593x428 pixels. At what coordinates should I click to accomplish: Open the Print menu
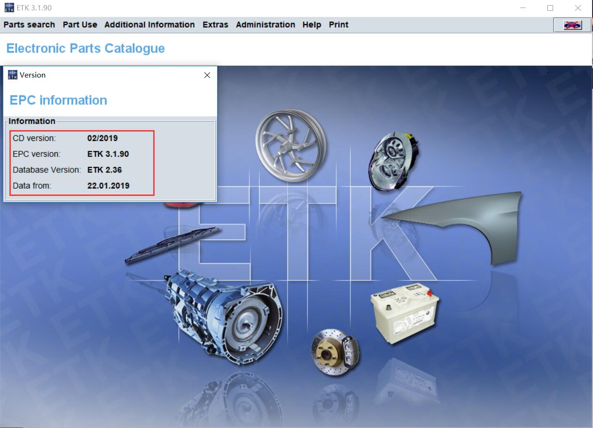click(x=338, y=24)
